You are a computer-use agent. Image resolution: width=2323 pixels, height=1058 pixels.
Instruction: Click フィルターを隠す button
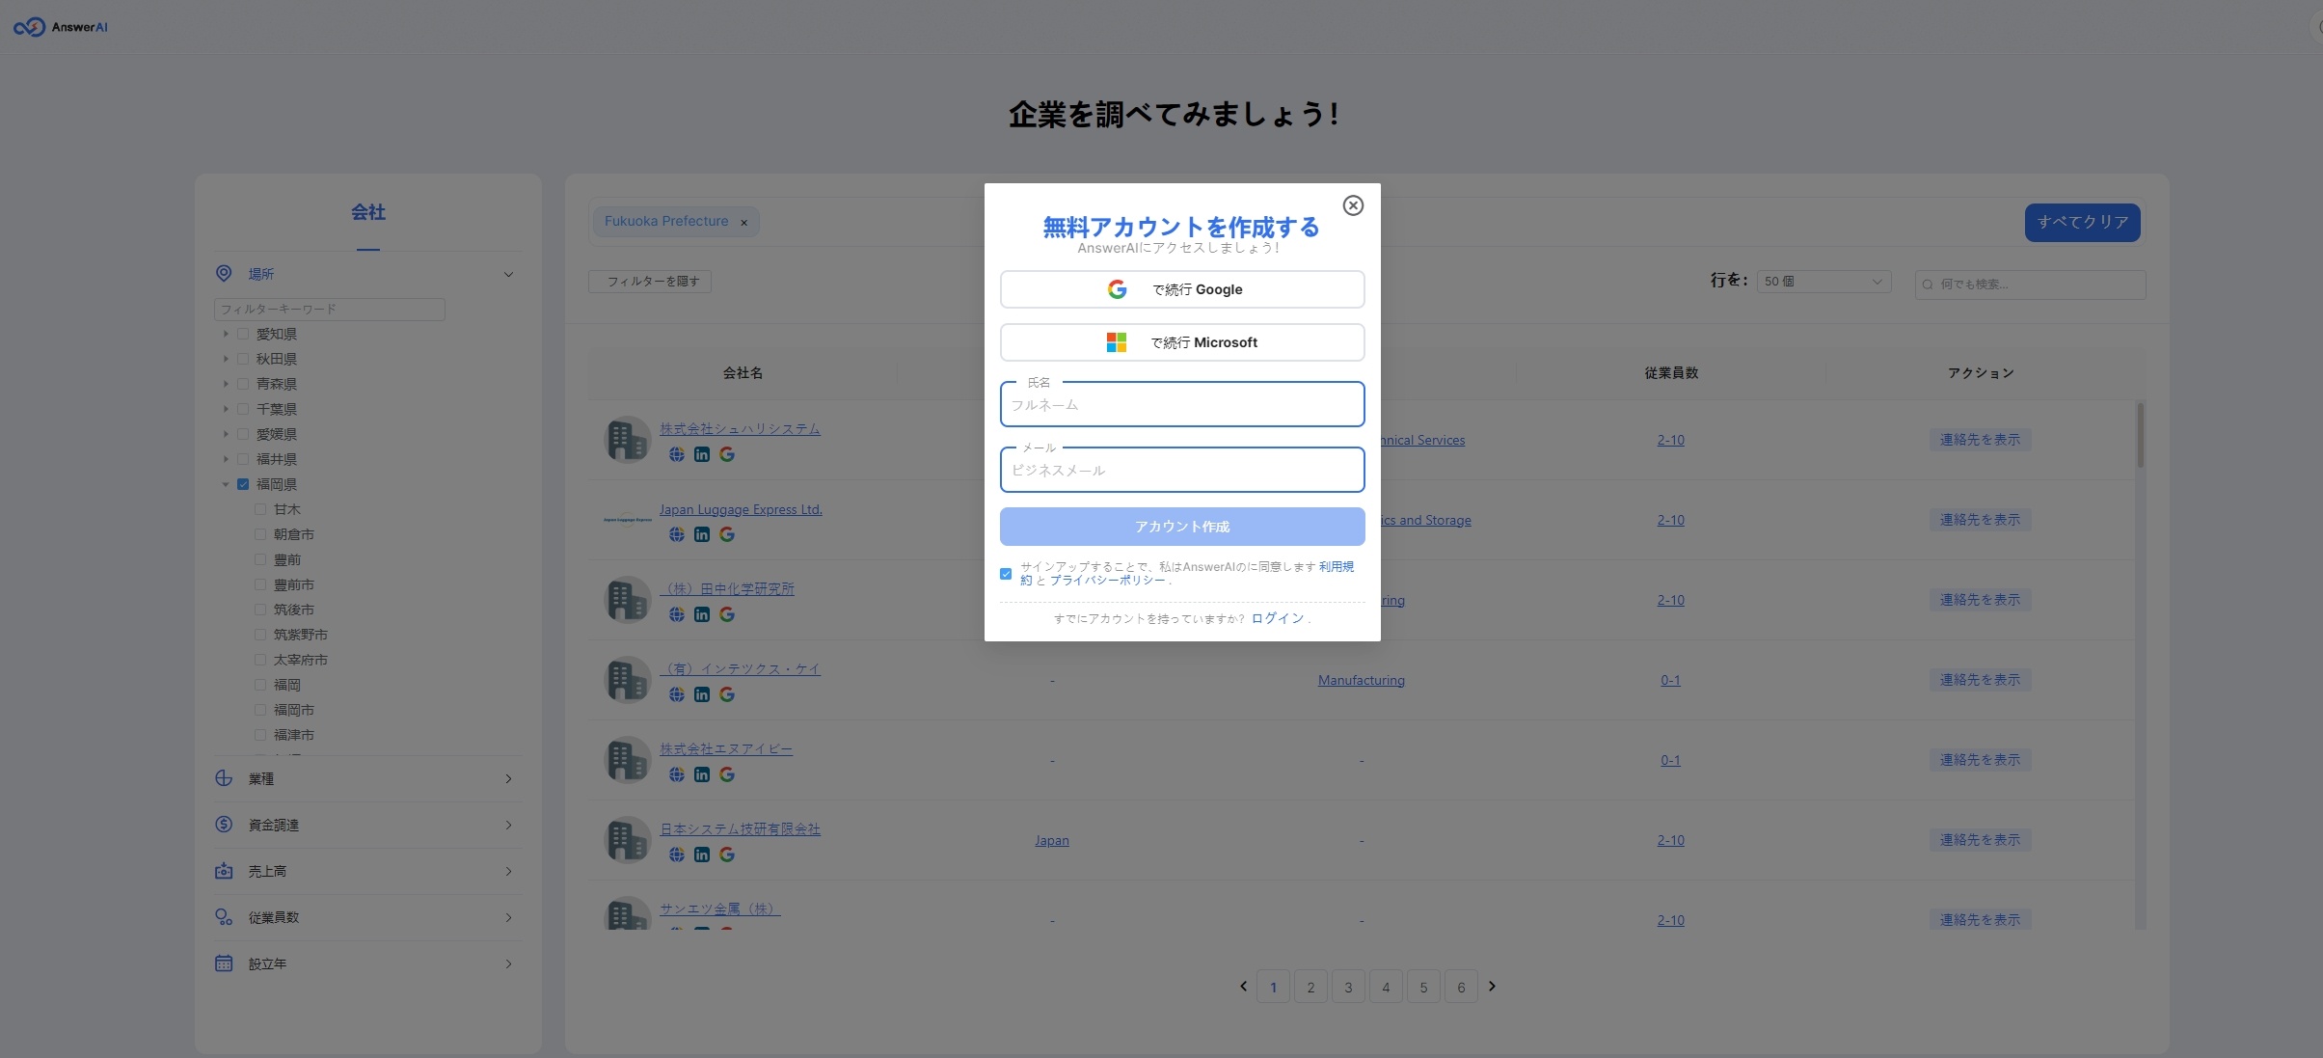(x=650, y=282)
